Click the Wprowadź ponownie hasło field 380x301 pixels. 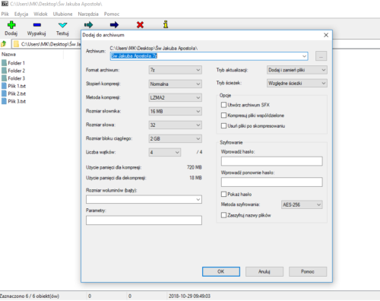pyautogui.click(x=272, y=182)
